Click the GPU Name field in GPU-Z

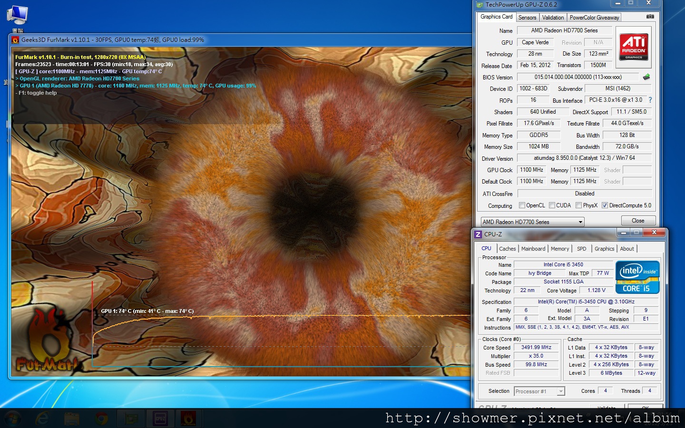(564, 30)
